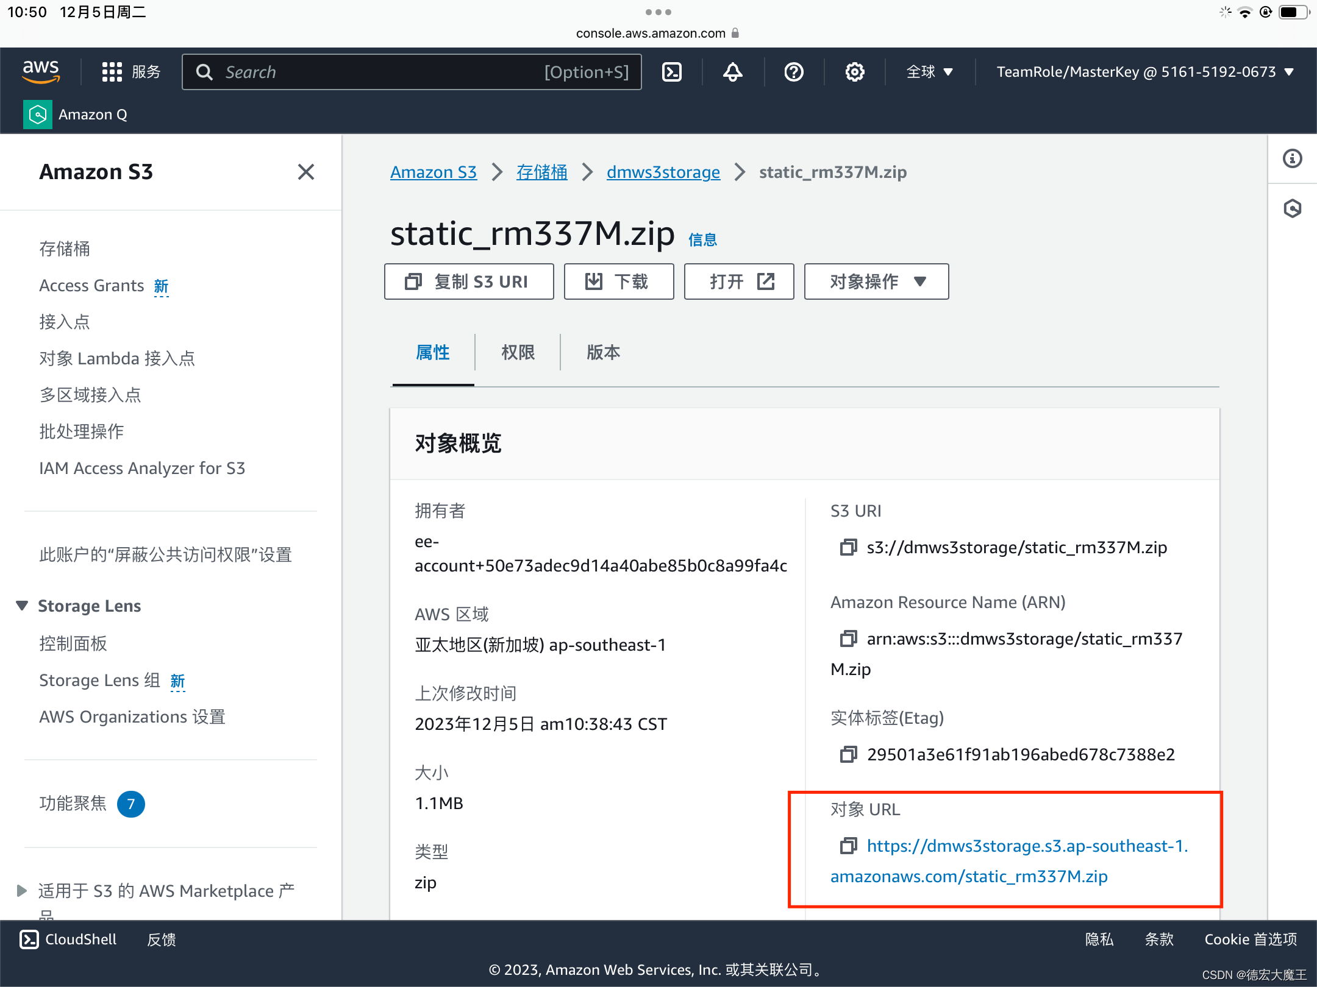This screenshot has width=1317, height=987.
Task: Copy the Etag value icon
Action: coord(848,754)
